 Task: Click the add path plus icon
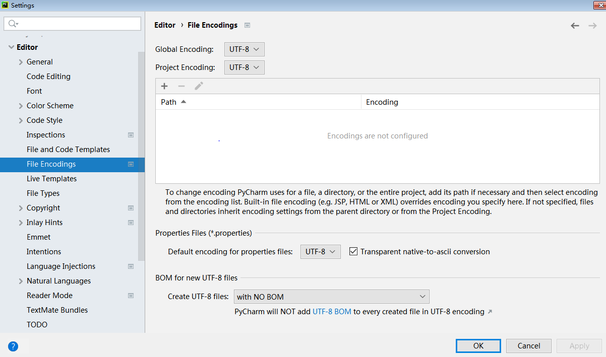point(164,86)
